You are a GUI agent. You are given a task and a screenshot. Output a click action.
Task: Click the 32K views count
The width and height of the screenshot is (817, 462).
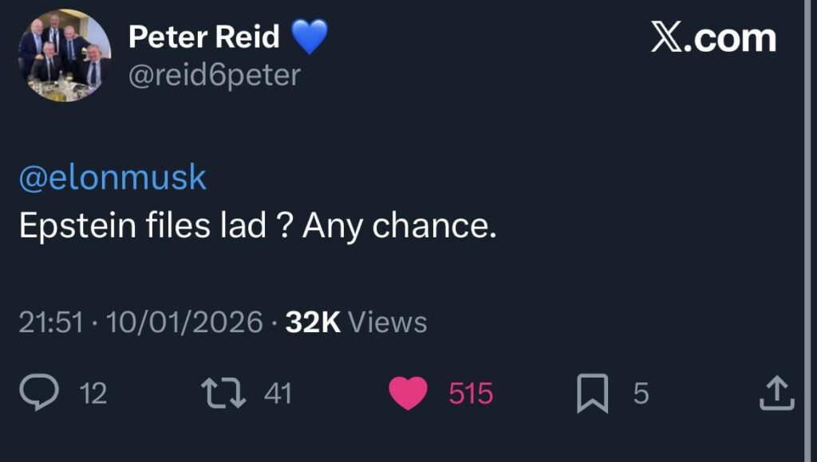[313, 322]
